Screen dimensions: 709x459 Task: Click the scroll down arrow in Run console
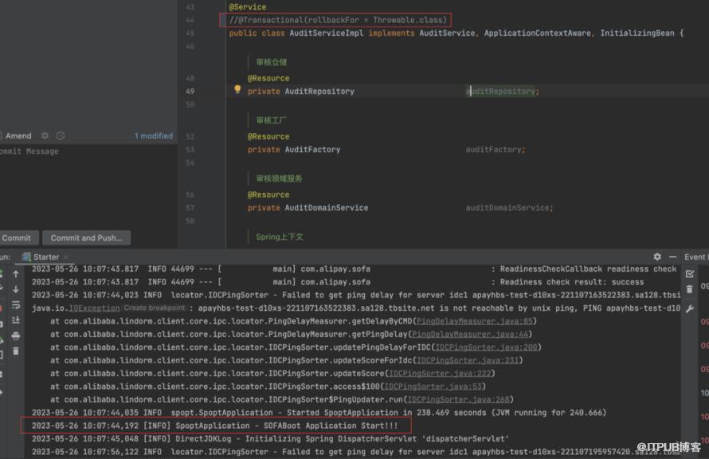pos(15,290)
